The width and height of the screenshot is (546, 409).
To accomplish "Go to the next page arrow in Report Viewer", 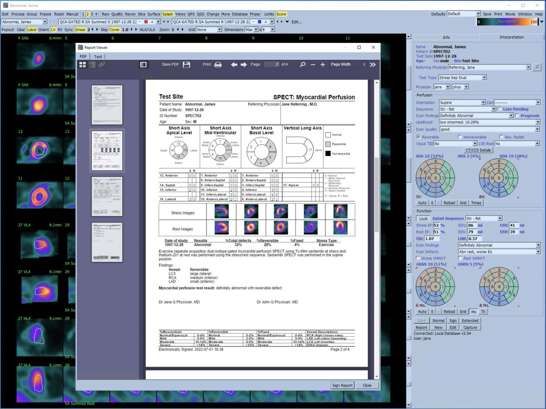I will pos(244,65).
